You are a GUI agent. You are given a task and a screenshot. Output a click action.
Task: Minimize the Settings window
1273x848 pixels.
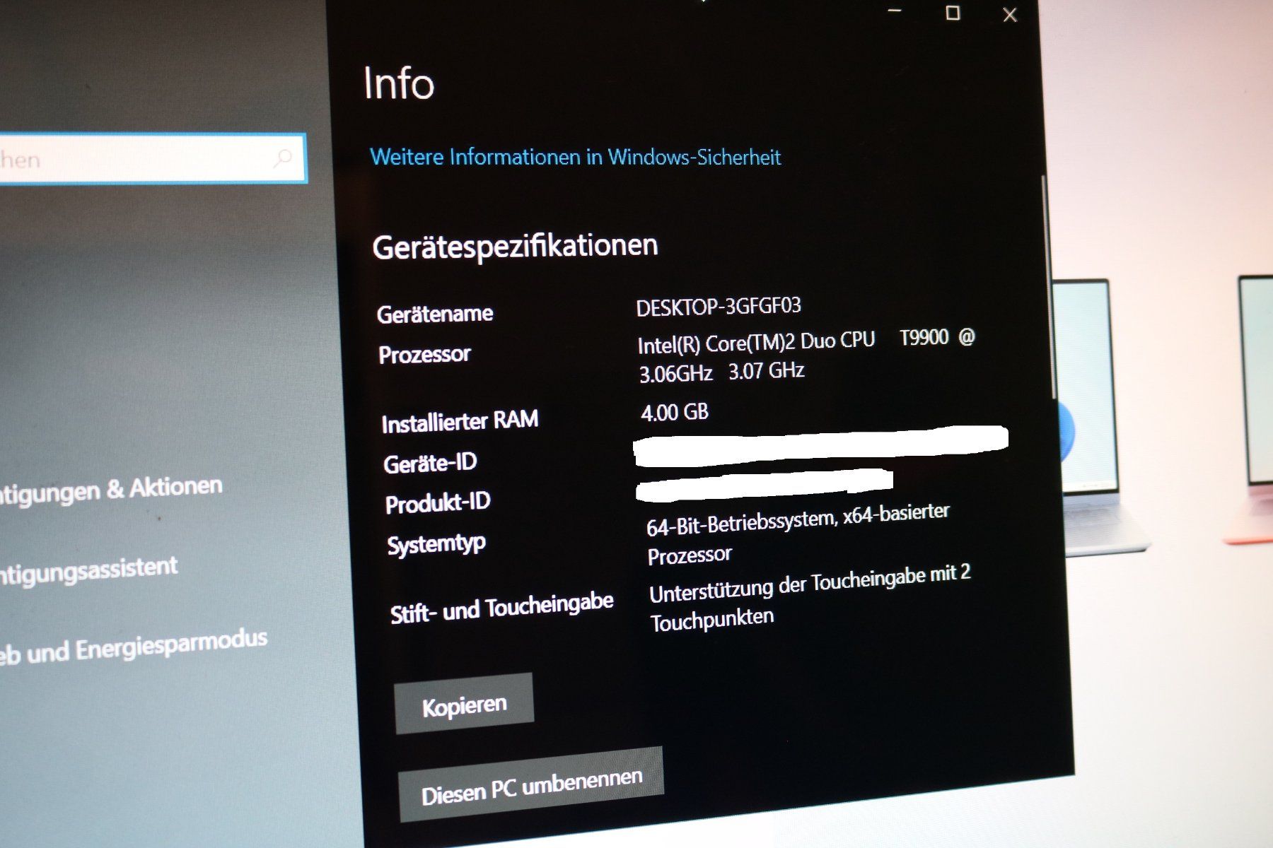point(895,11)
